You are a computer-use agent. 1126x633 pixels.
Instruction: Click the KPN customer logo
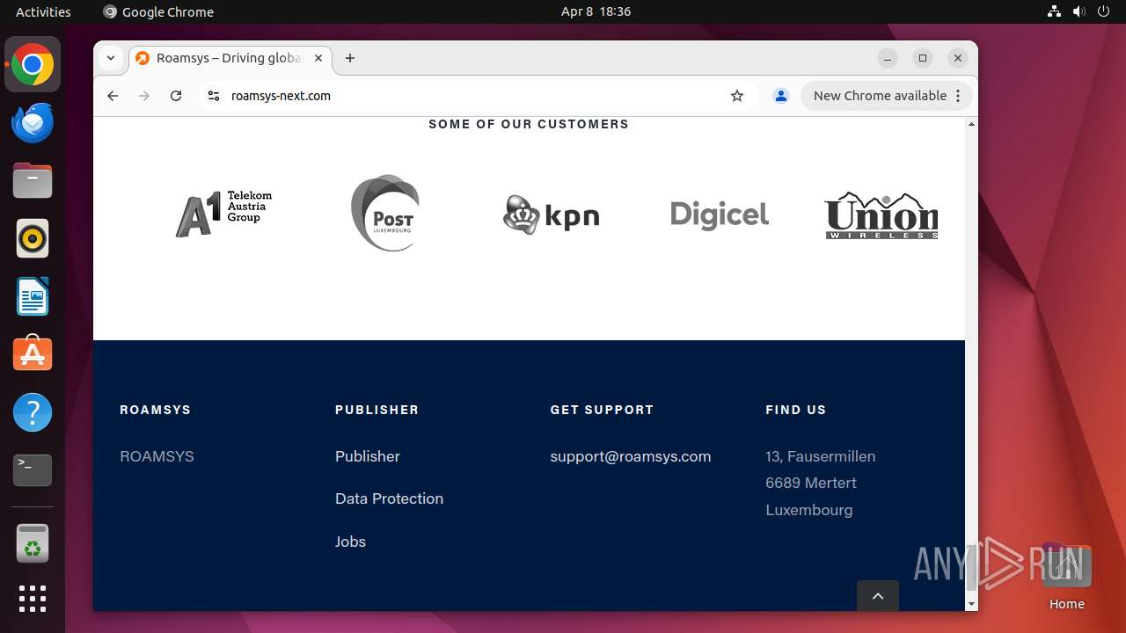coord(552,215)
